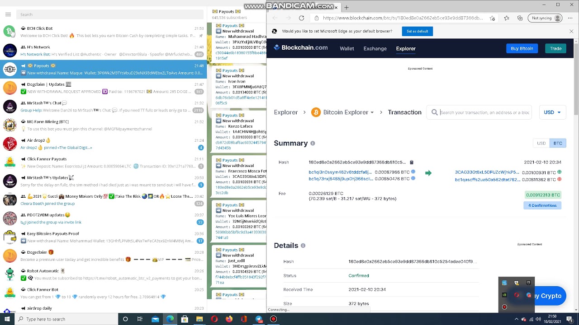Show info tooltip next to Details
The image size is (579, 325).
pyautogui.click(x=303, y=246)
